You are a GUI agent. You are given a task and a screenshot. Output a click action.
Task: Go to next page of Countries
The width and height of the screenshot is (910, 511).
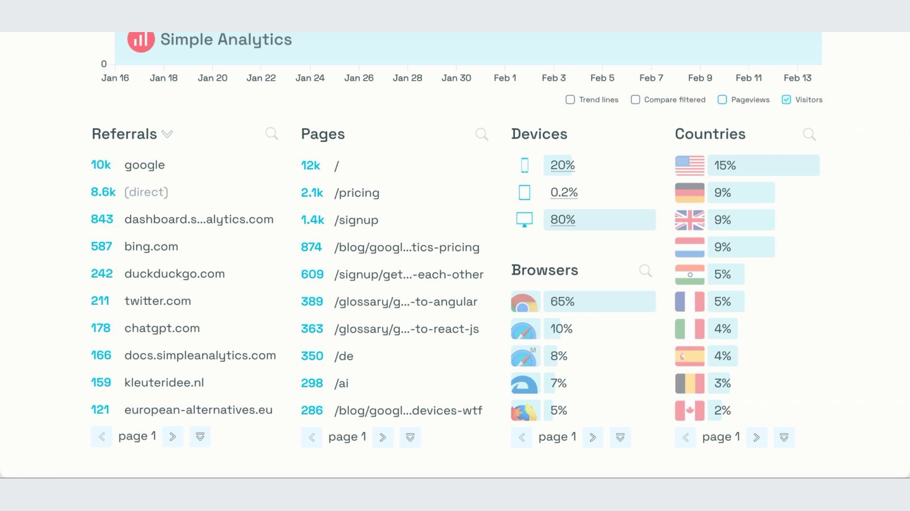point(757,437)
